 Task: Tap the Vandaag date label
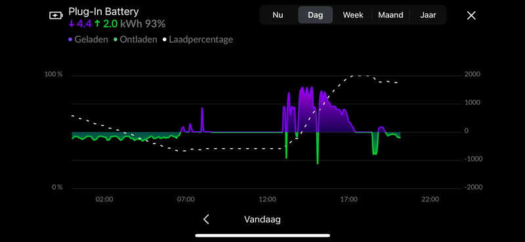[262, 220]
